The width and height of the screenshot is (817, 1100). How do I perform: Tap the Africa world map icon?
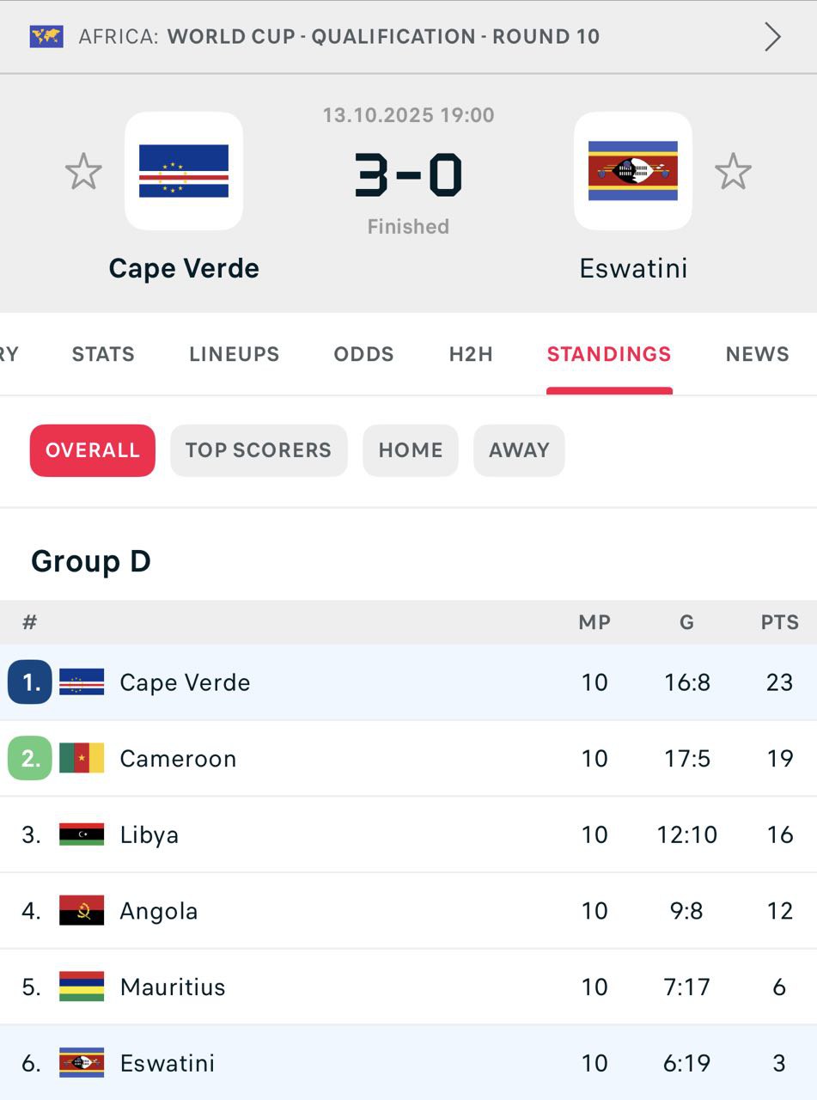46,37
